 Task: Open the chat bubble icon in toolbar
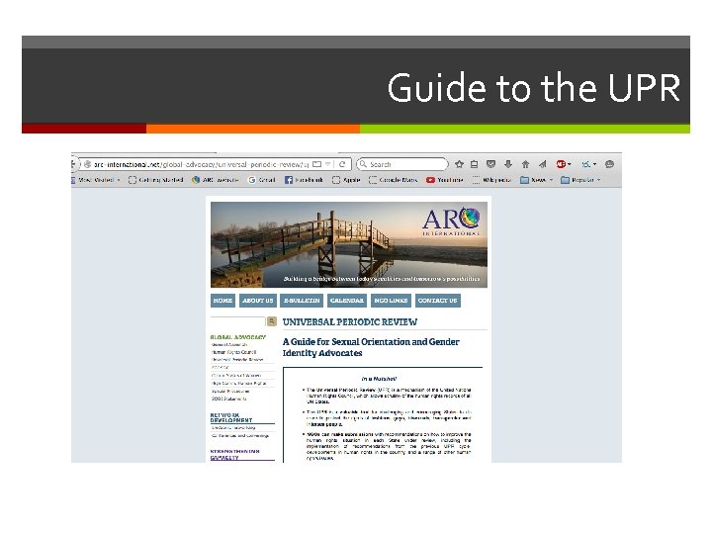(610, 164)
